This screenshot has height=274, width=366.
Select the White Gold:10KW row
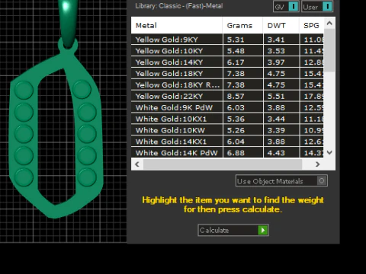[x=227, y=130]
